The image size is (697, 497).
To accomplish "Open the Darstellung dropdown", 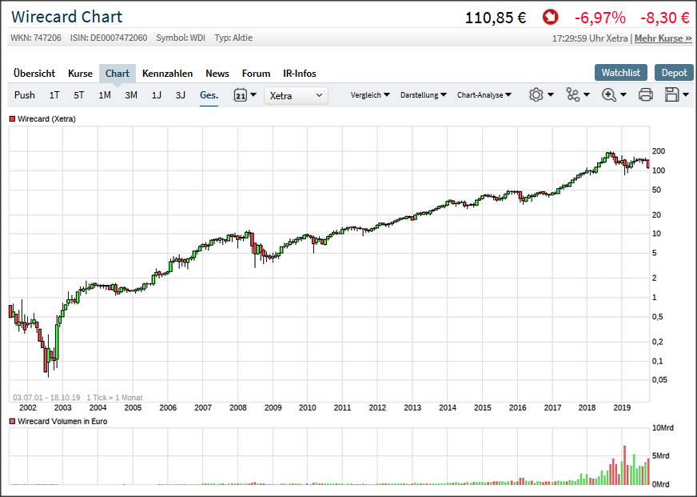I will click(423, 94).
